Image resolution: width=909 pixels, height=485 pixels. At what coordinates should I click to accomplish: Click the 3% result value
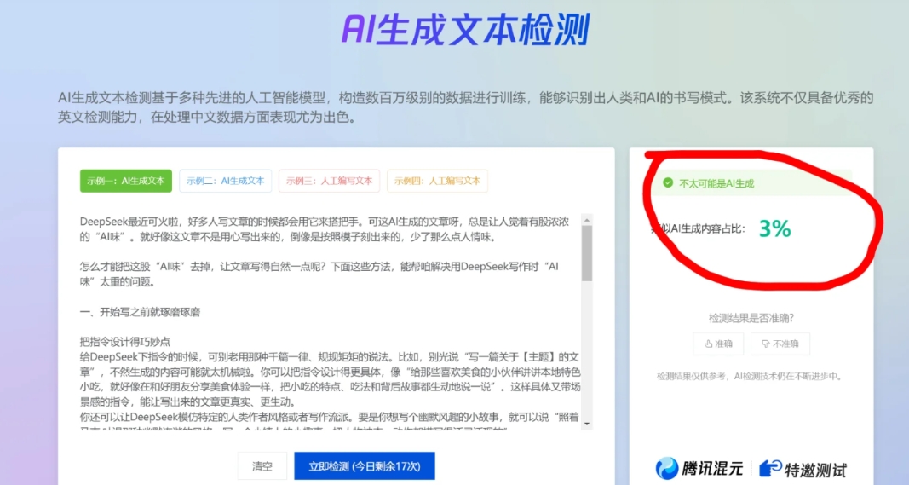pyautogui.click(x=775, y=228)
